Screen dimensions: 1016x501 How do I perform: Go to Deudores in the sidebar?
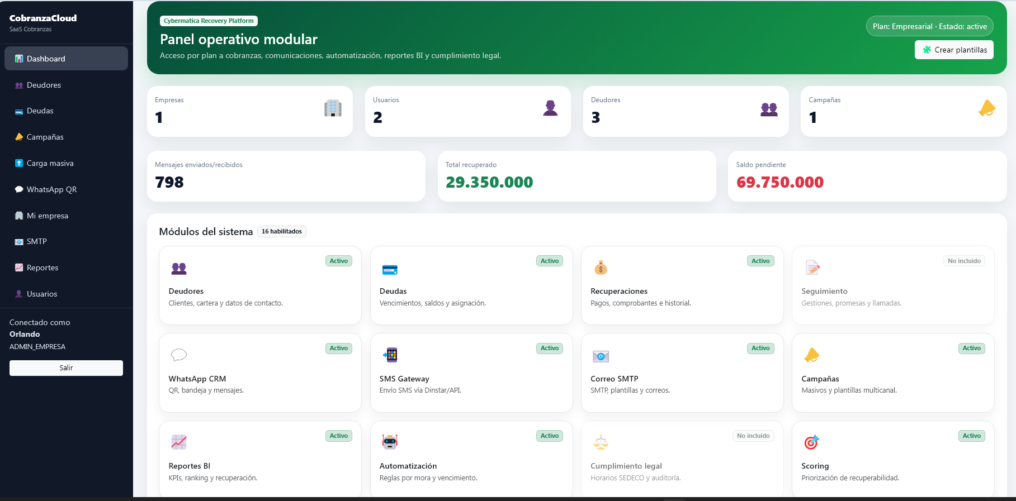[66, 85]
